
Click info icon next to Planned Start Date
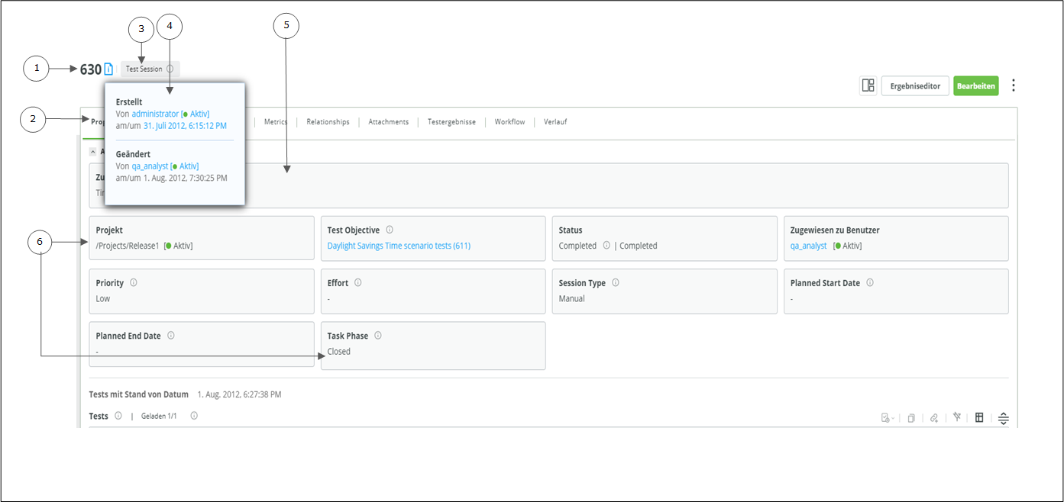coord(870,282)
